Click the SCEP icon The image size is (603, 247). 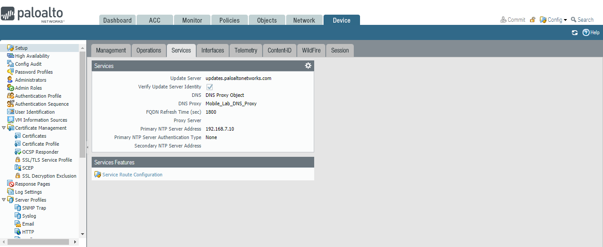point(18,168)
